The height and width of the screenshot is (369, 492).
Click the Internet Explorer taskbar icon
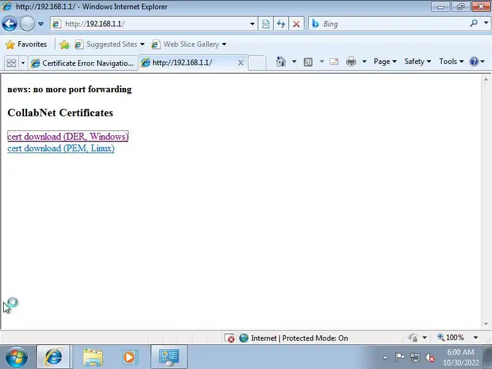click(x=54, y=357)
